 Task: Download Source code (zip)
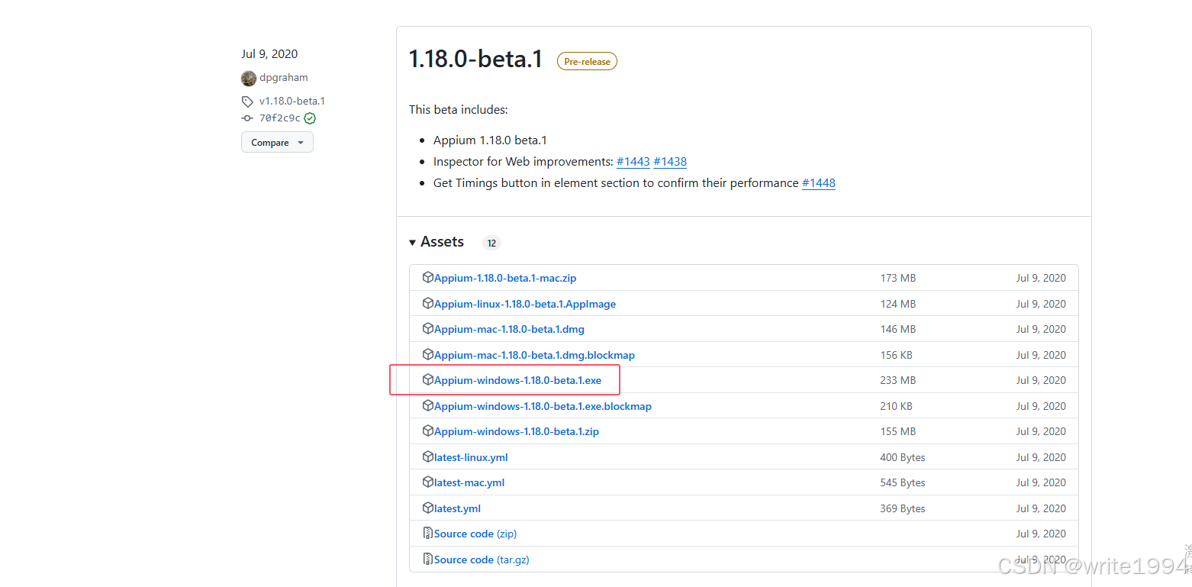pos(475,534)
